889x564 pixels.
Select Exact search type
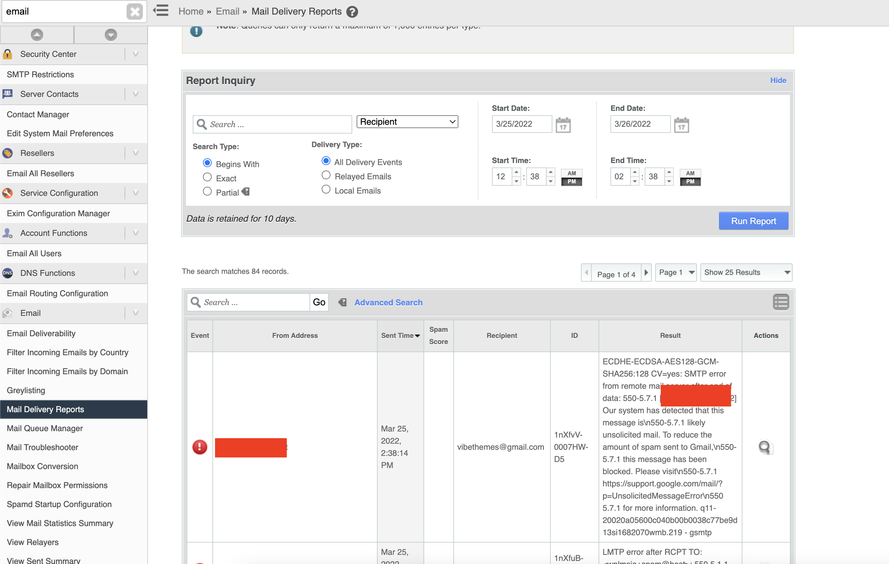point(207,177)
